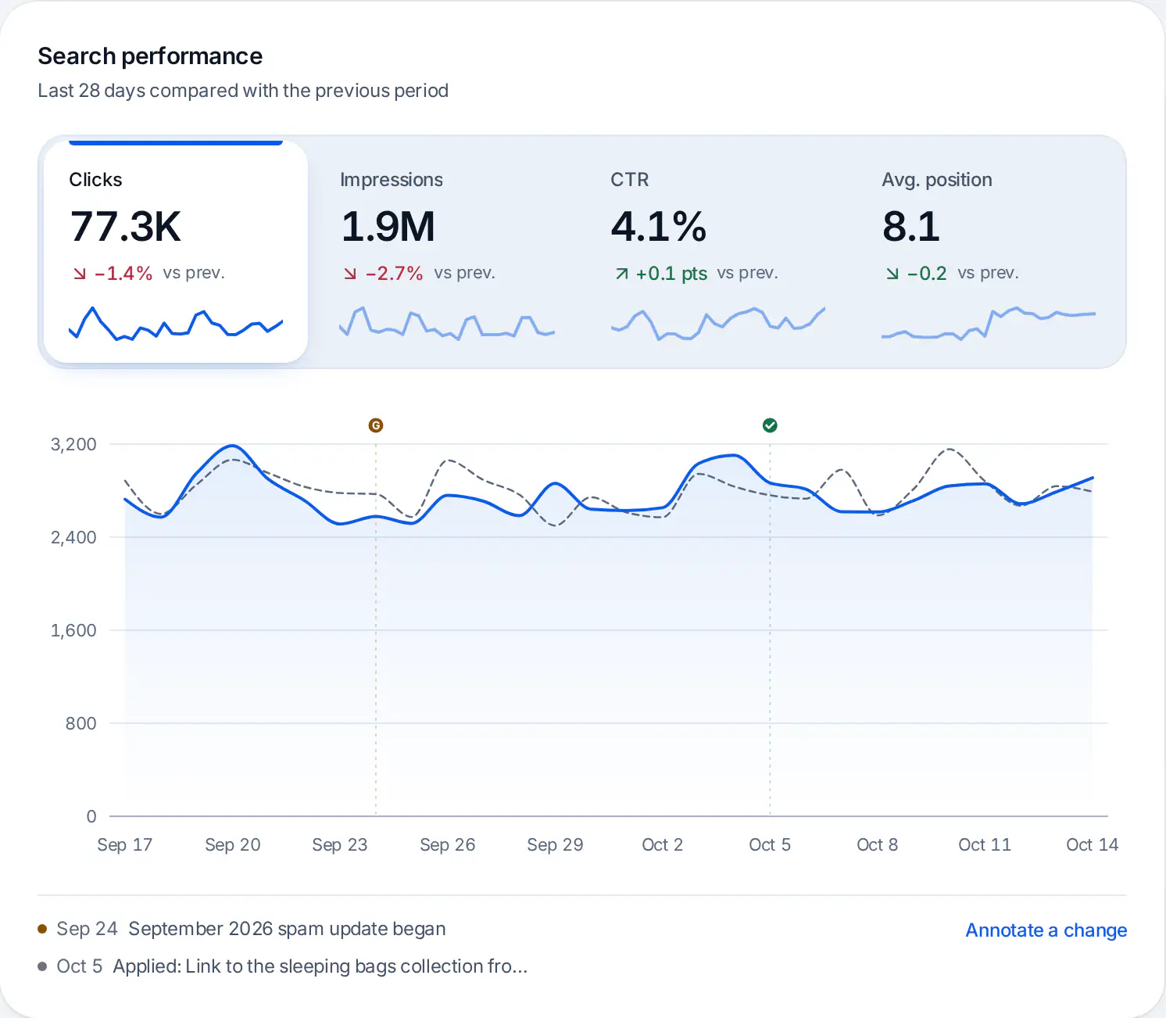Click the Impressions sparkline chart
Screen dimensions: 1166x1018
[447, 324]
